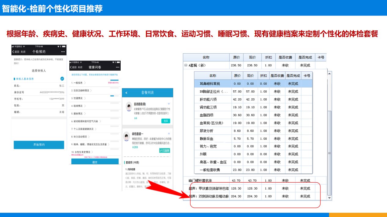Select the 身高、体重、血压 row
This screenshot has width=387, height=217.
253,162
